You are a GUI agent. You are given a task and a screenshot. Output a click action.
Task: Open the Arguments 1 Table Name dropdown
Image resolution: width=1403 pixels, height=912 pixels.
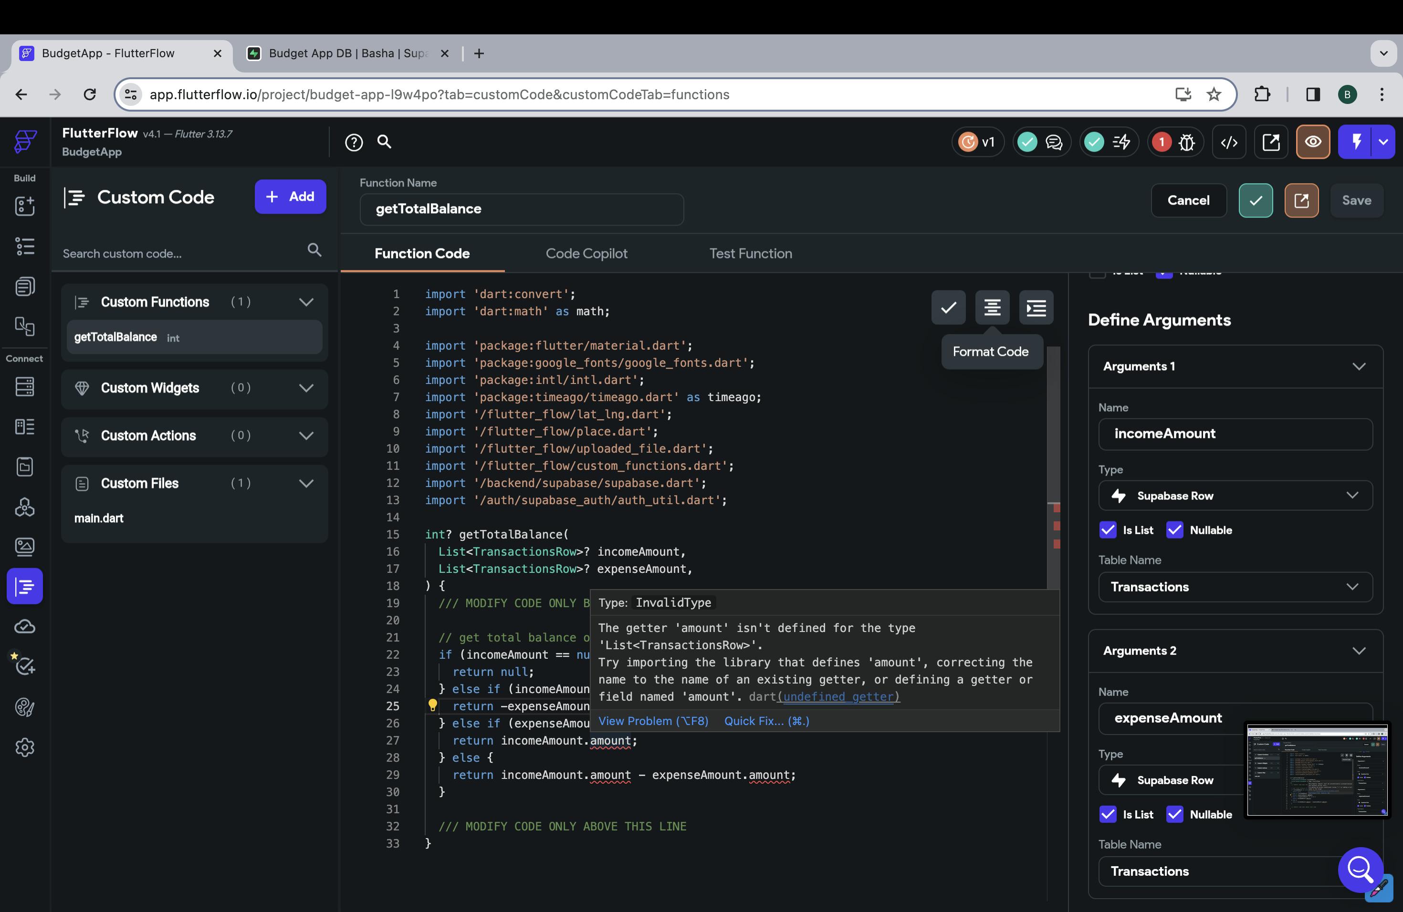click(x=1235, y=587)
